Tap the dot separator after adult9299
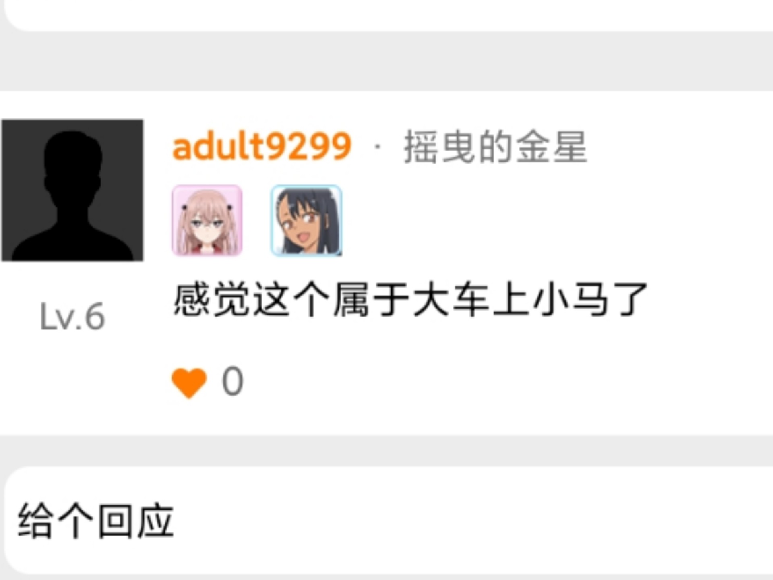773x580 pixels. pyautogui.click(x=377, y=147)
